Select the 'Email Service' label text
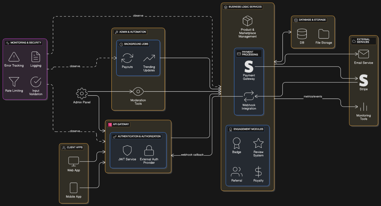 [x=364, y=63]
